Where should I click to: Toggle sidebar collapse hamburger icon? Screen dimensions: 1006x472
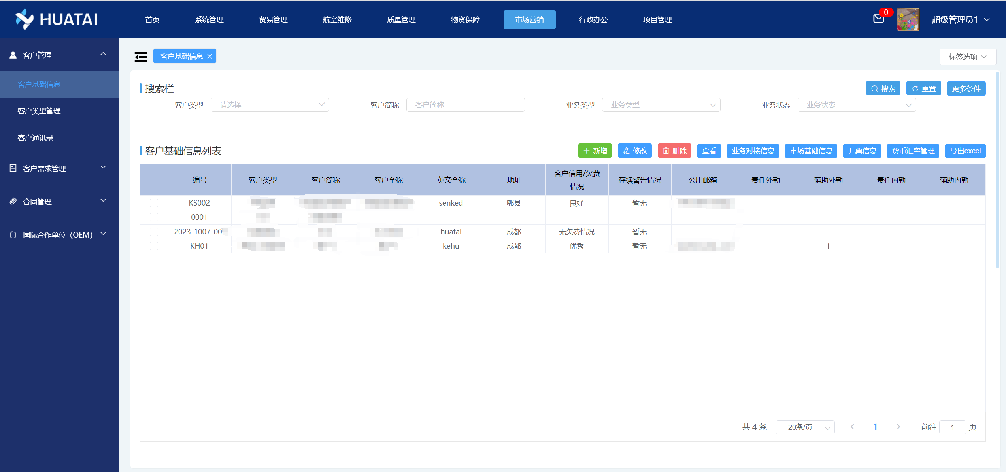click(x=141, y=57)
